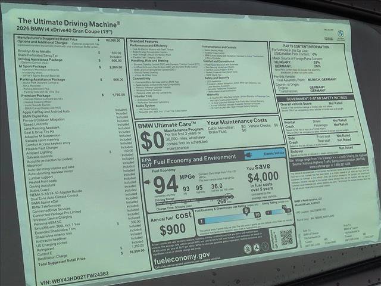The width and height of the screenshot is (381, 286).
Task: Select 'HUNGARY' parts content row
Action: click(298, 62)
